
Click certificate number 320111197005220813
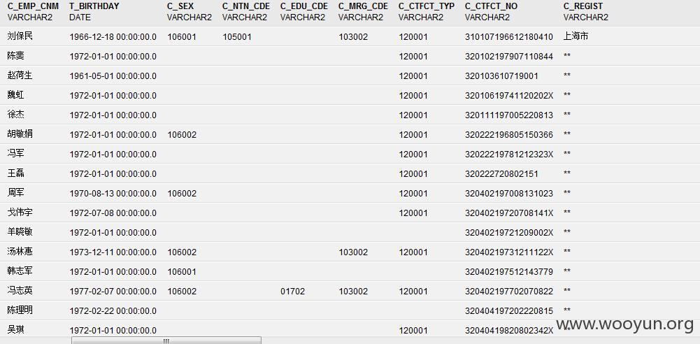(509, 115)
